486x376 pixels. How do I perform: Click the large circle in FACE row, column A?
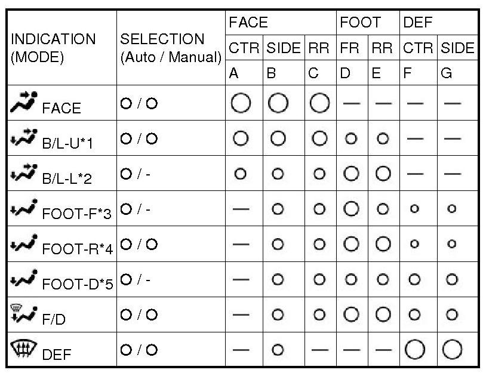pos(240,103)
